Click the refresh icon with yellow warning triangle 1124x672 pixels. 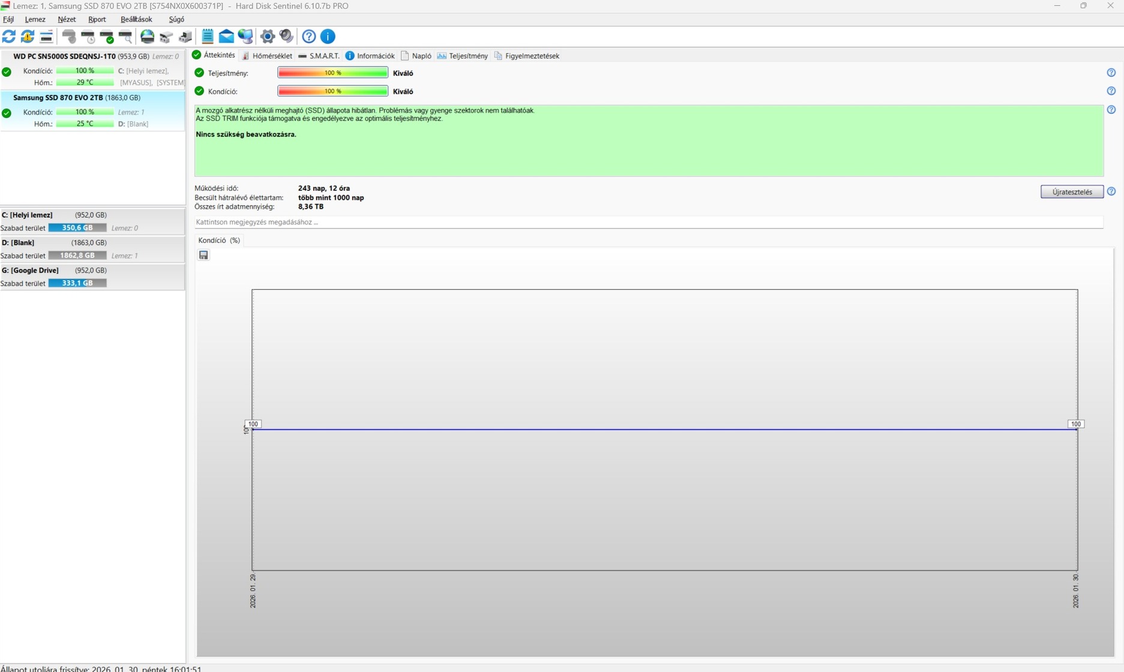coord(28,37)
